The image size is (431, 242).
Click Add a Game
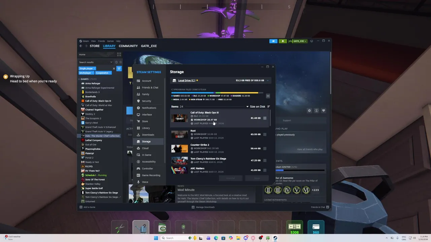[x=88, y=207]
